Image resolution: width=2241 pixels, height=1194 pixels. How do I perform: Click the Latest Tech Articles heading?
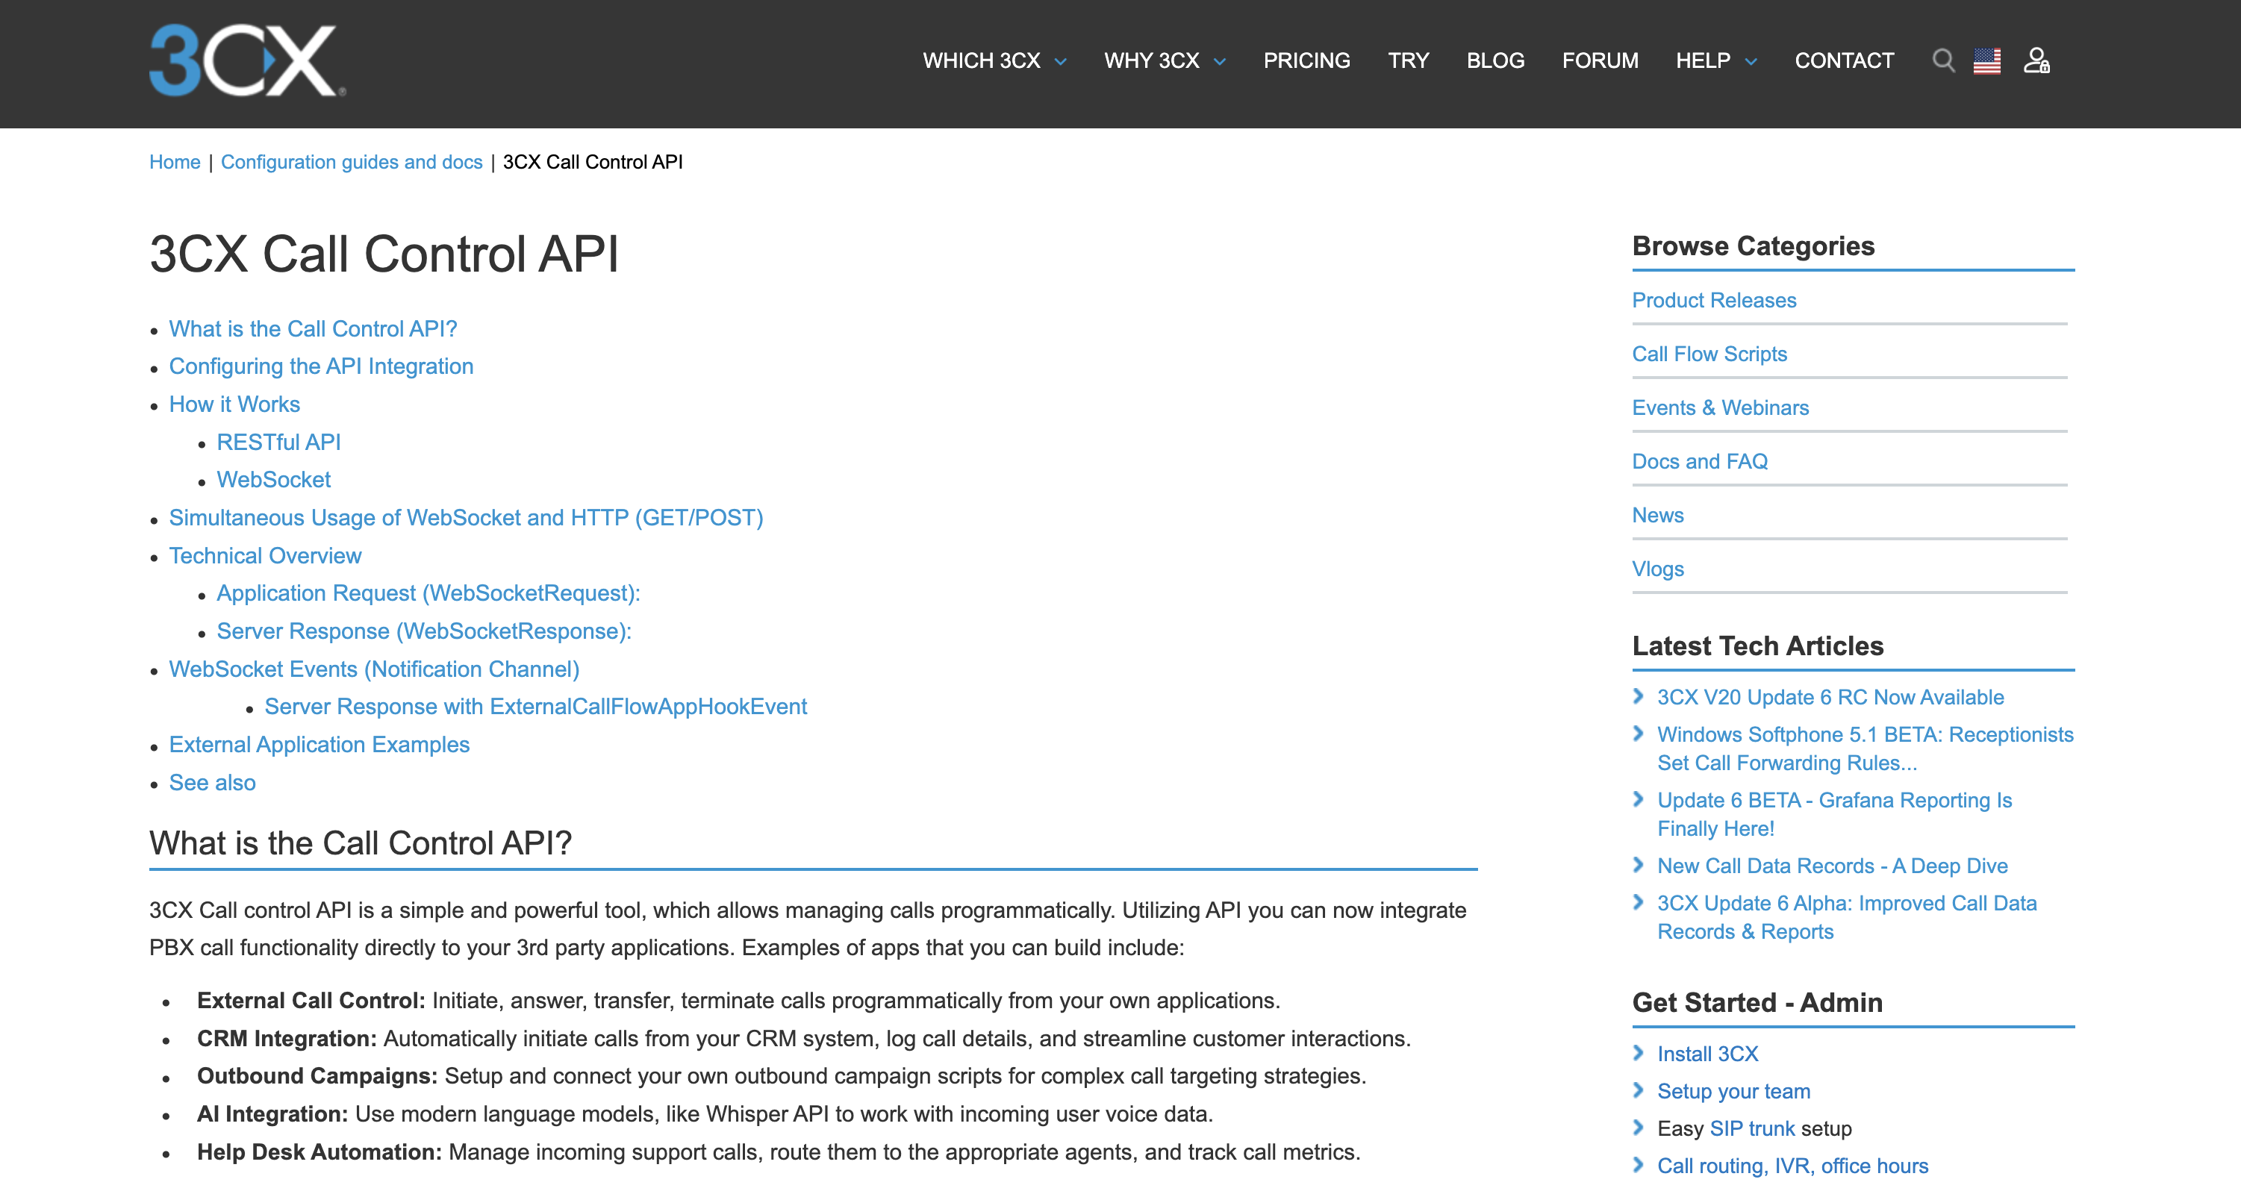click(1757, 646)
